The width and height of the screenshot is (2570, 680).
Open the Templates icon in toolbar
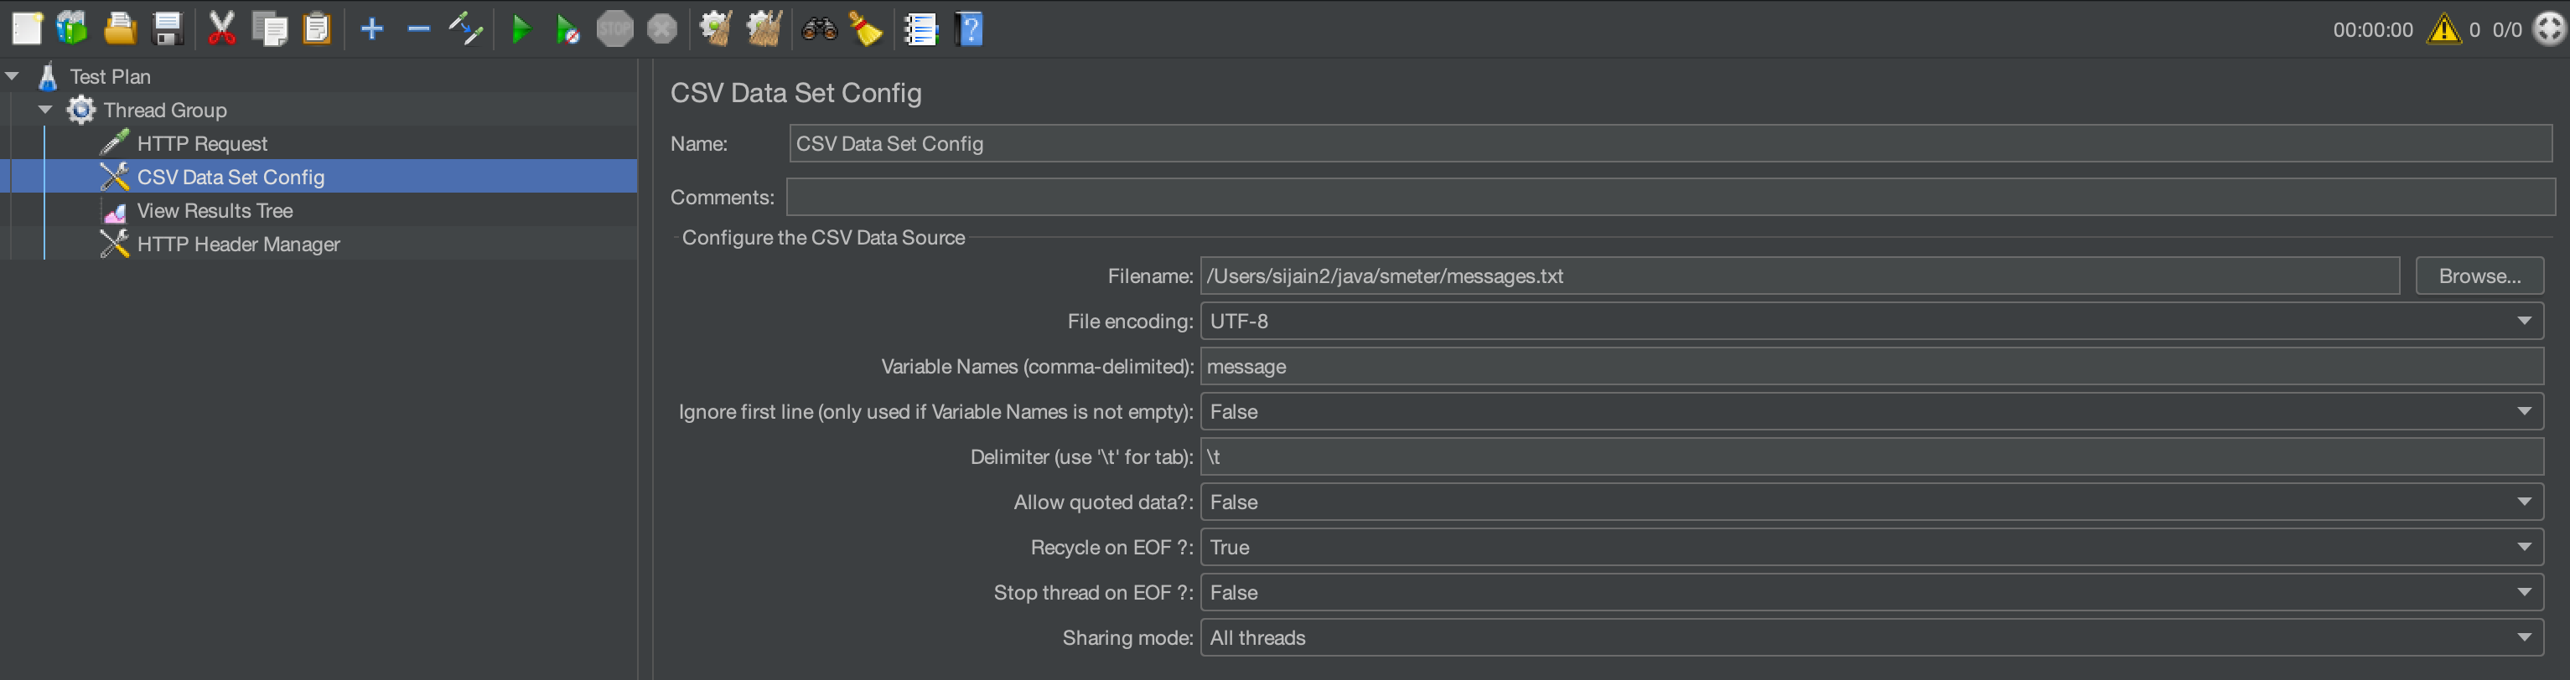point(72,30)
